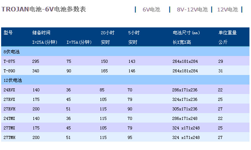This screenshot has width=251, height=150.
Task: Click the 电池尺寸(mm) column header
Action: coord(186,33)
